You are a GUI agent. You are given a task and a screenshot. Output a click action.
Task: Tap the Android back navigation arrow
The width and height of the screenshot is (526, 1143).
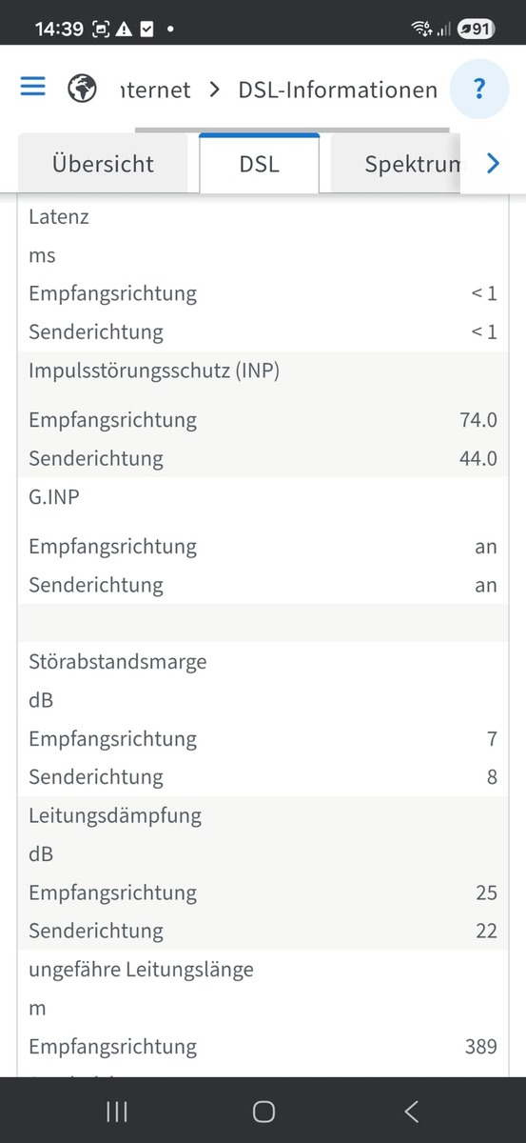click(x=411, y=1111)
